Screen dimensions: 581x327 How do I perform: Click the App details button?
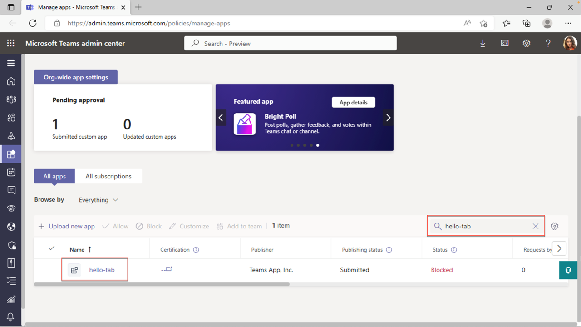pyautogui.click(x=354, y=102)
